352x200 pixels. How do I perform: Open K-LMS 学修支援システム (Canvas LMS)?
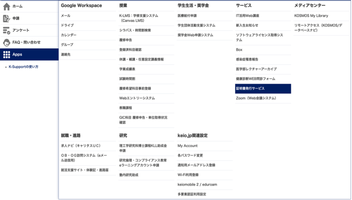[139, 18]
